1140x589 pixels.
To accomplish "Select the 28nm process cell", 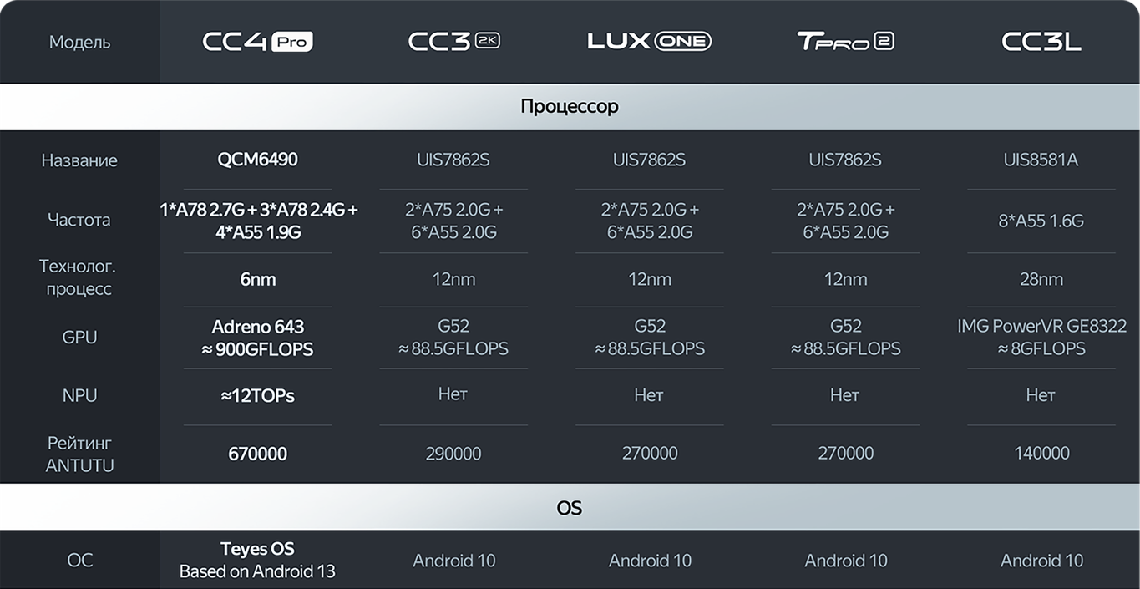I will point(1041,279).
